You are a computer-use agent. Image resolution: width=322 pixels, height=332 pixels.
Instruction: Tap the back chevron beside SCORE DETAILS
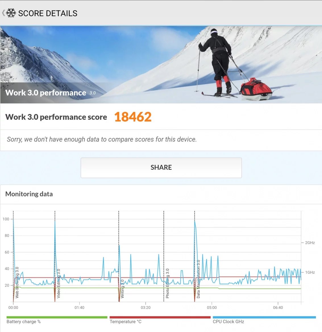3,13
